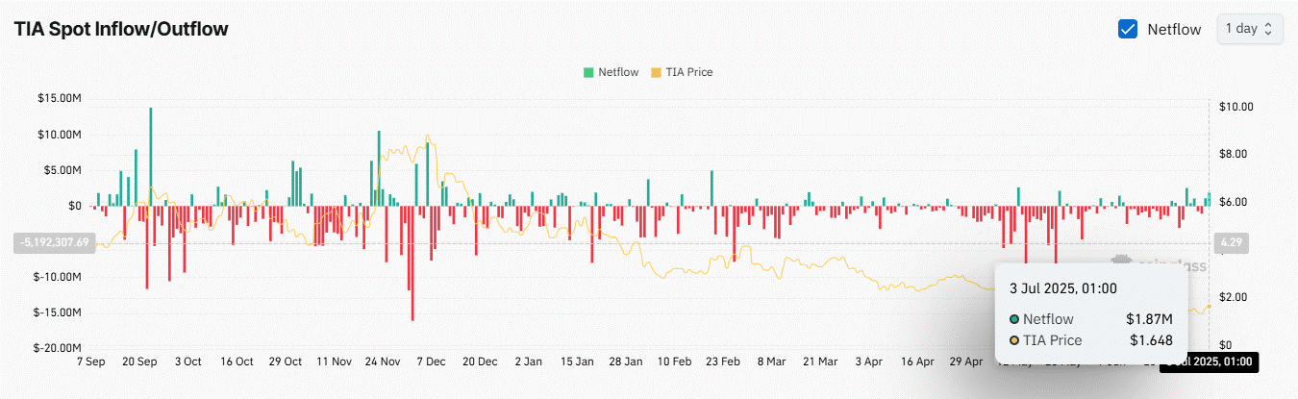Click the green Netflow legend swatch
The width and height of the screenshot is (1298, 399).
click(588, 72)
